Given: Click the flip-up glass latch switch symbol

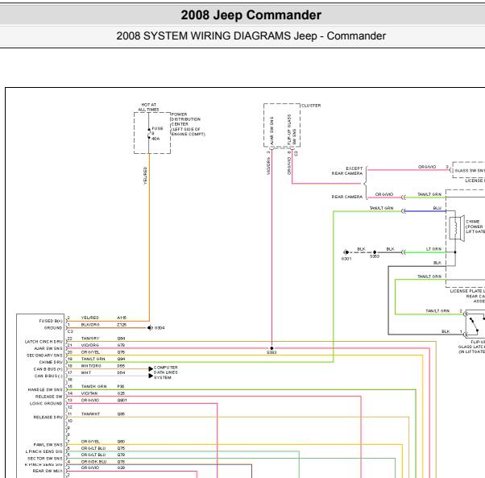Looking at the screenshot, I should [475, 322].
